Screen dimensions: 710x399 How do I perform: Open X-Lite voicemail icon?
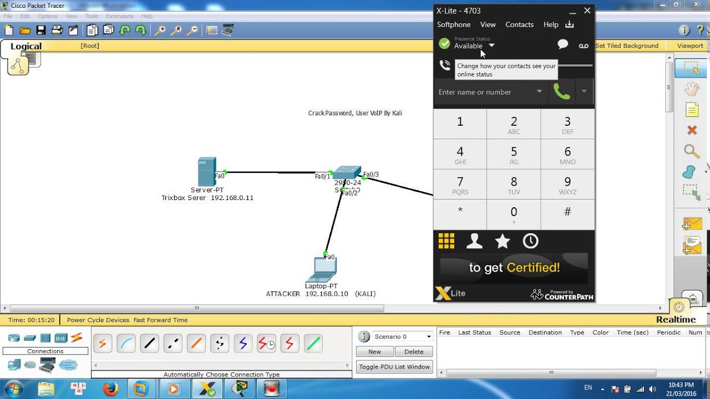point(584,45)
